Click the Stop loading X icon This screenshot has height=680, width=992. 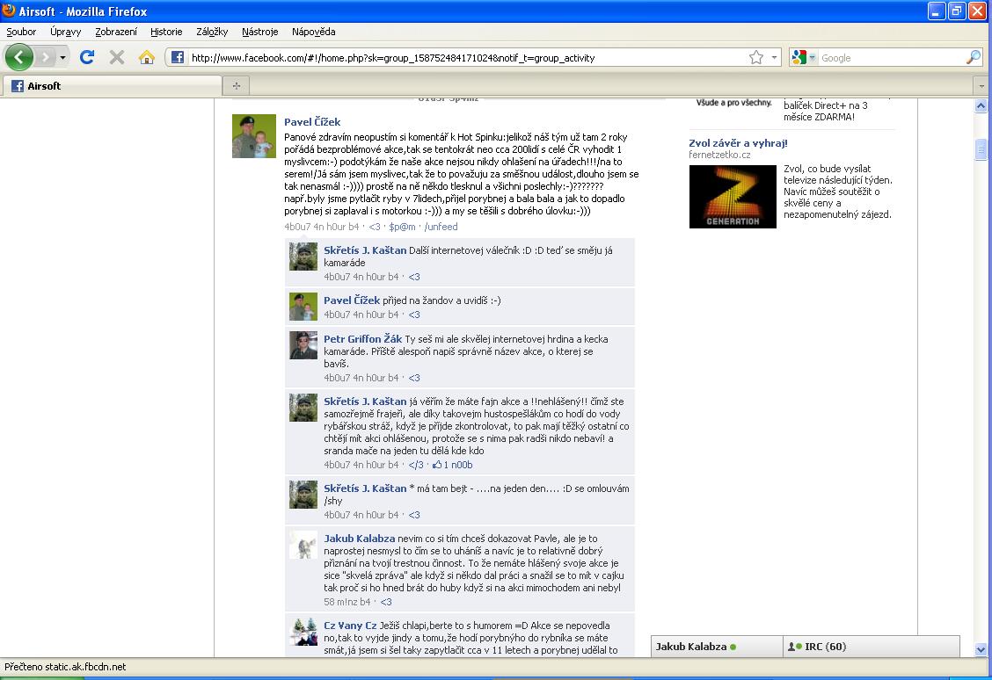tap(116, 57)
